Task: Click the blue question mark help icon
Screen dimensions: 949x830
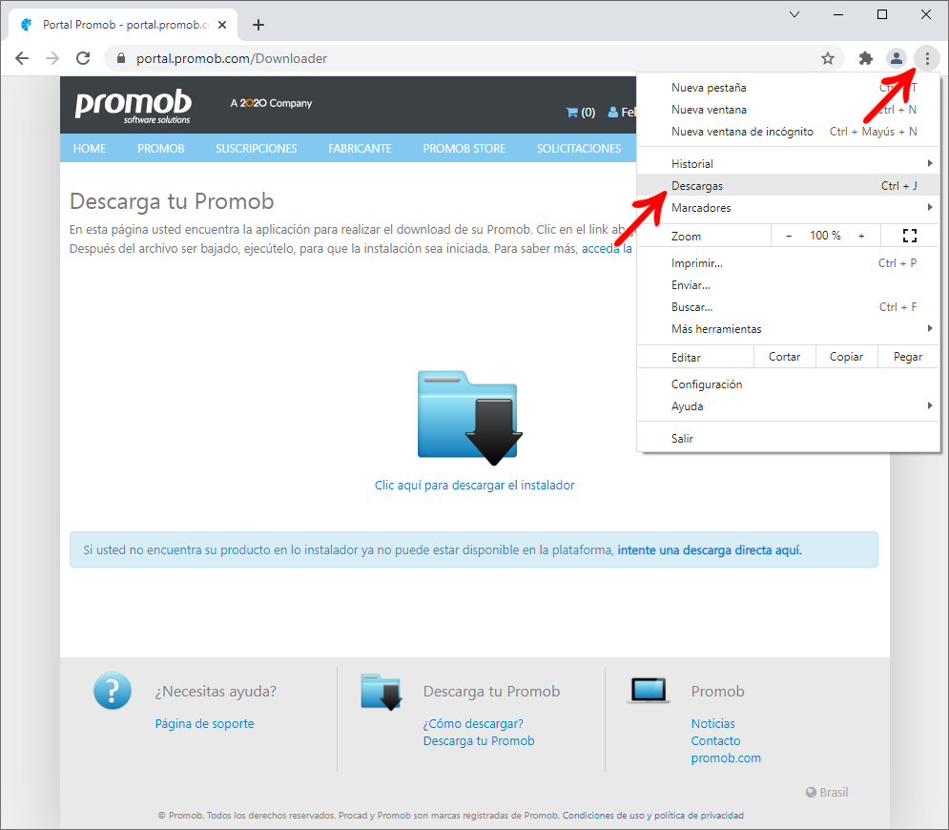Action: pyautogui.click(x=113, y=690)
